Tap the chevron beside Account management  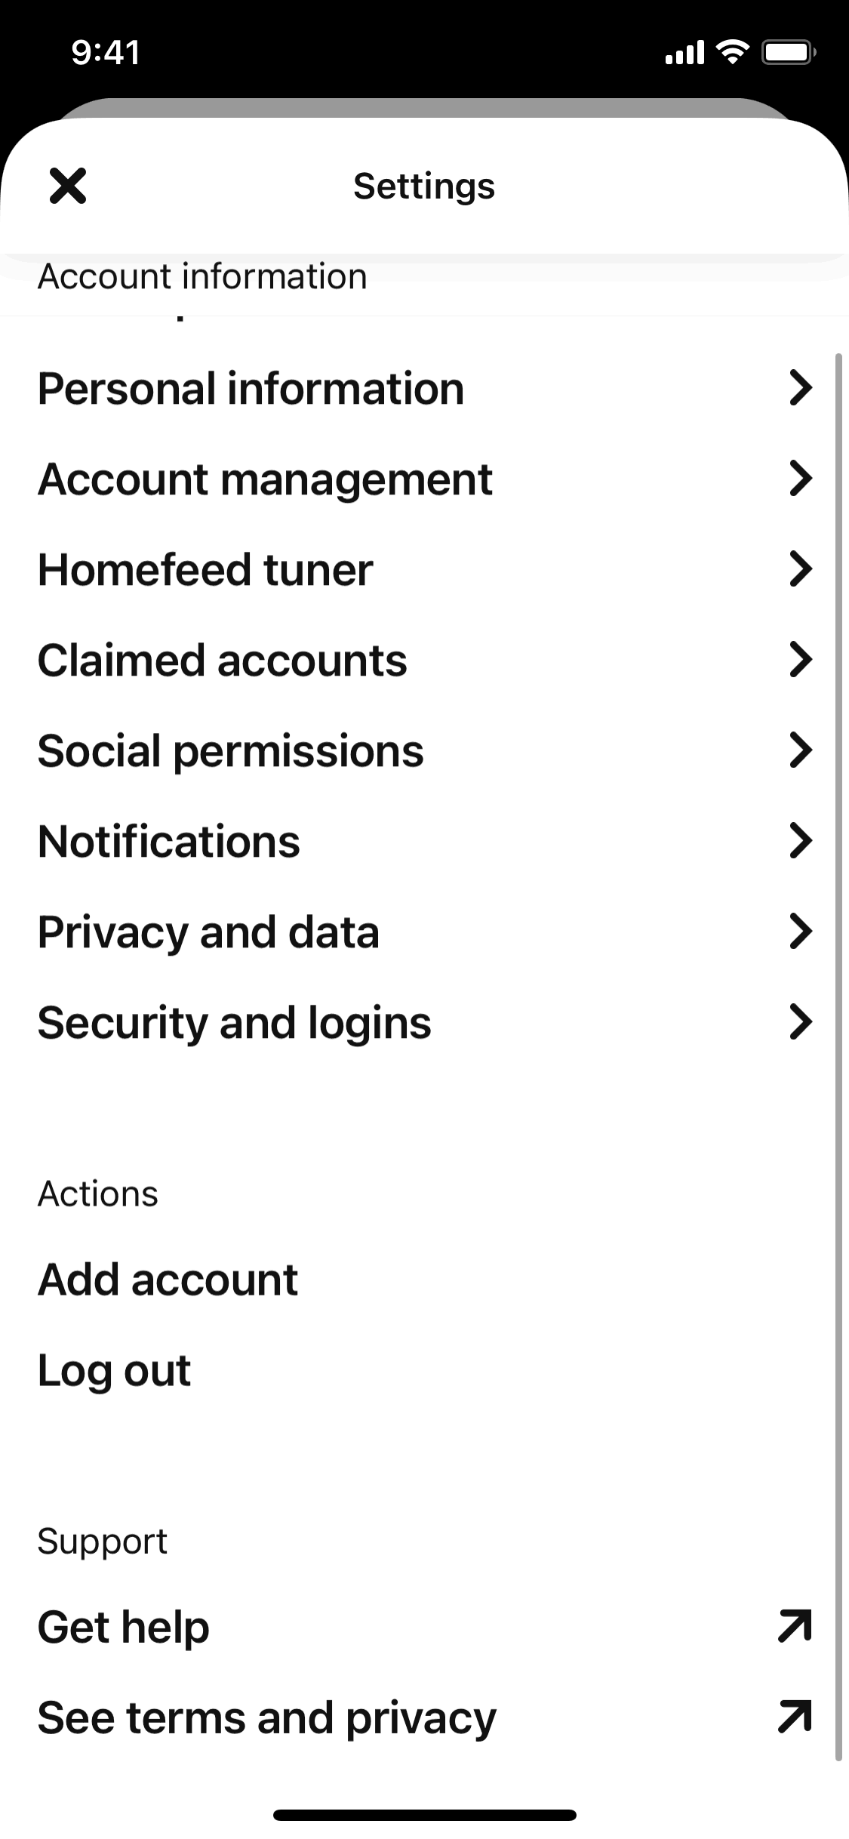[800, 479]
